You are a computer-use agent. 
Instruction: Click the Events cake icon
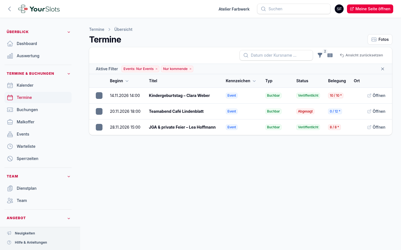[x=10, y=134]
